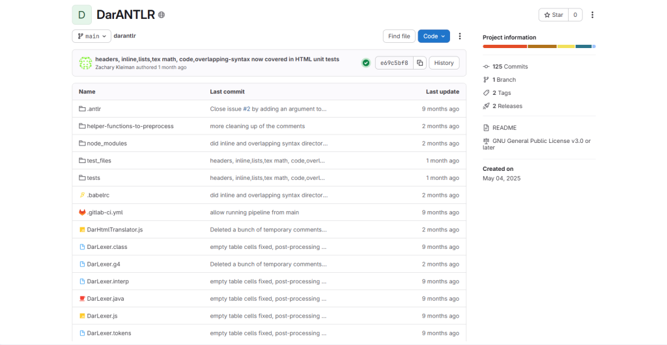Open the DarHtmlTranslator.js file
667x345 pixels.
pos(115,230)
